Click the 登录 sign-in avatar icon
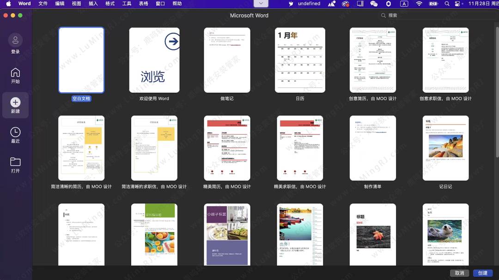This screenshot has width=499, height=280. pos(15,40)
